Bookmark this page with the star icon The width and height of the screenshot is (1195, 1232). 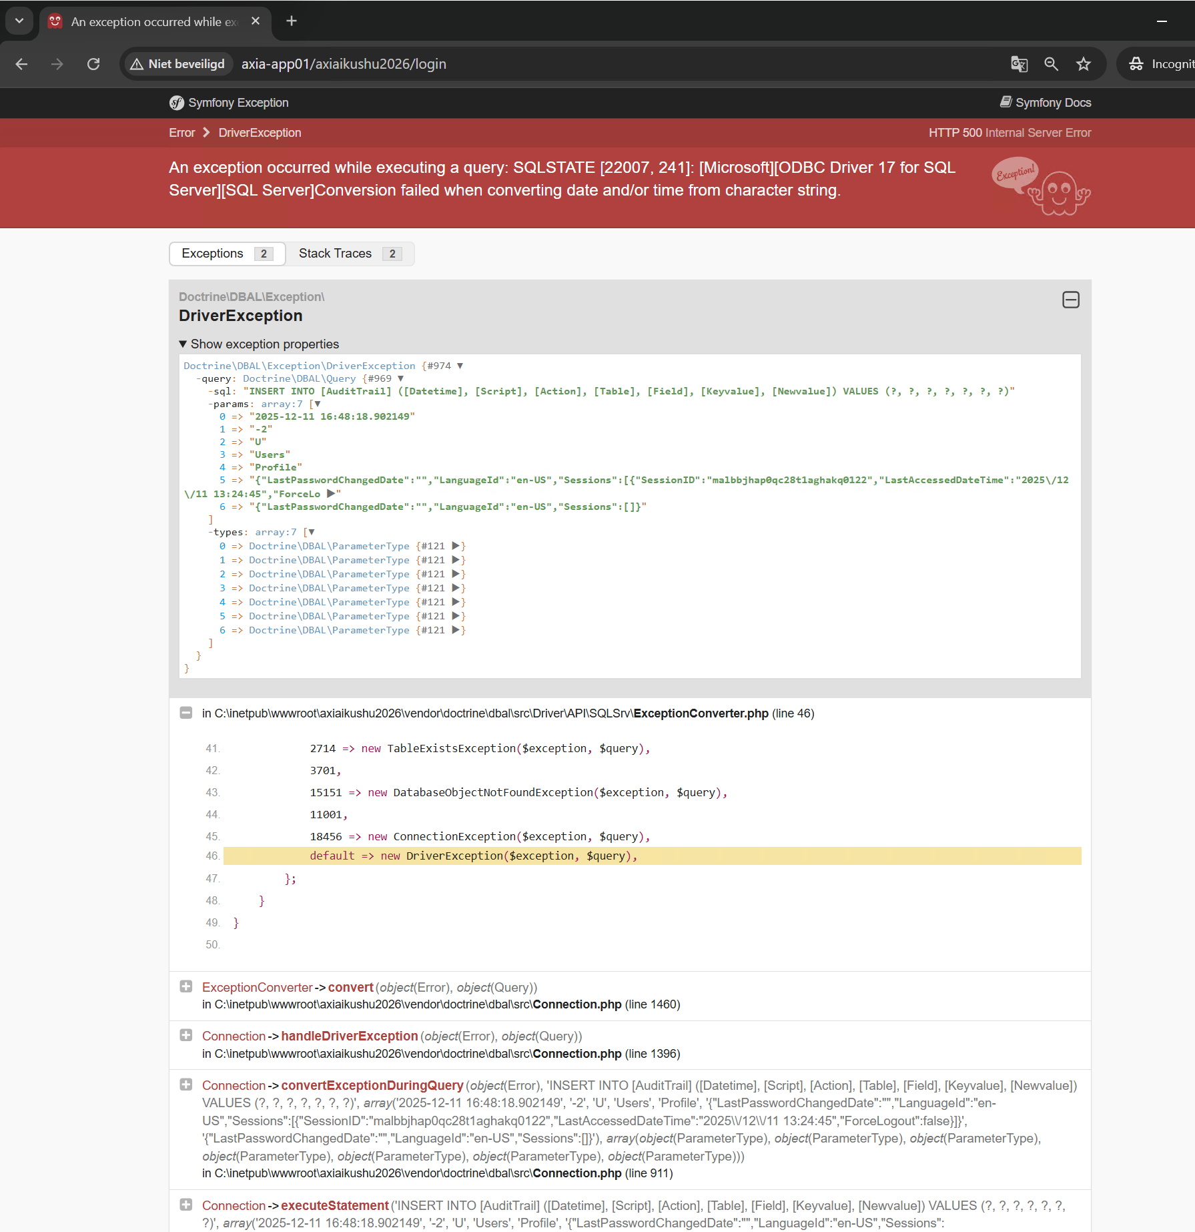pyautogui.click(x=1084, y=64)
